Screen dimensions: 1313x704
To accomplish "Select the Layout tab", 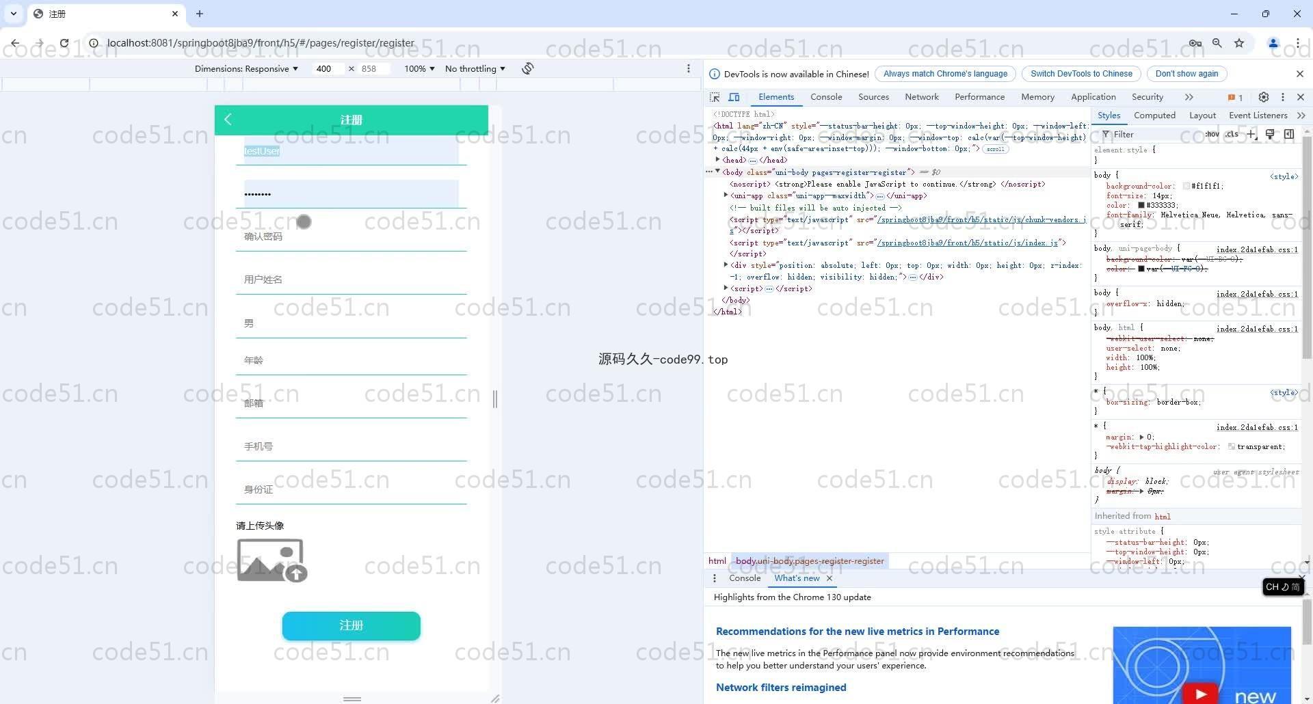I will click(x=1202, y=116).
